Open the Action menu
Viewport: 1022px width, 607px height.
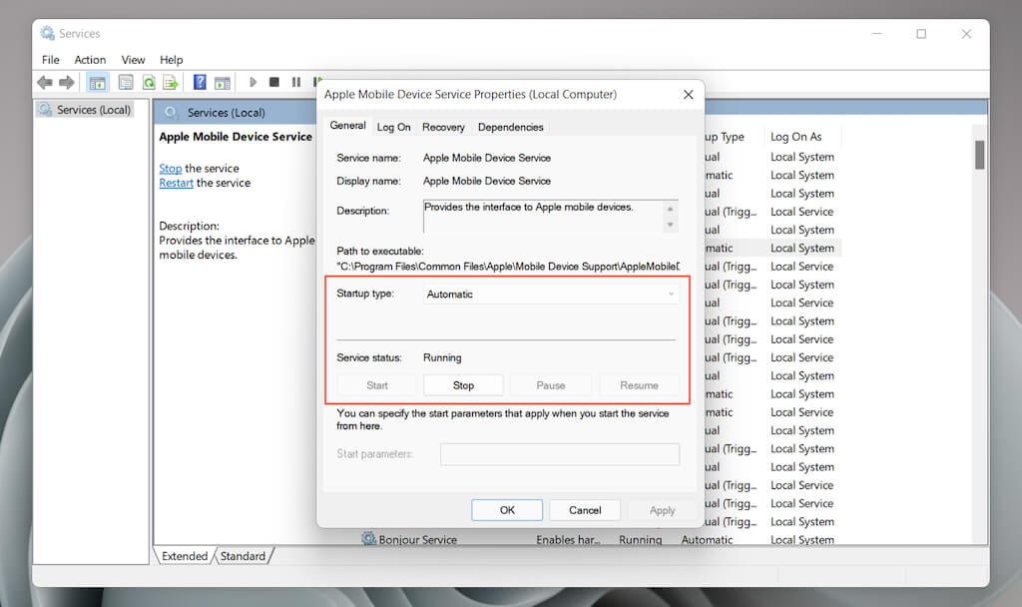pos(90,59)
